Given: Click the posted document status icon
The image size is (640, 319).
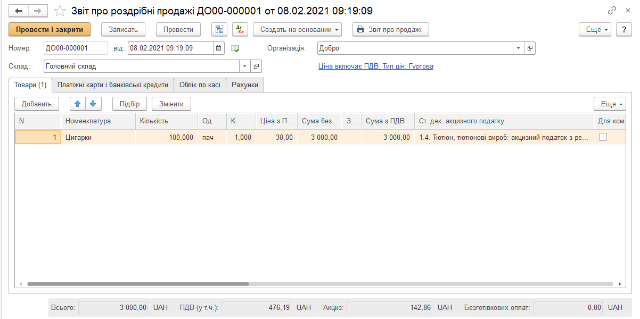Looking at the screenshot, I should pyautogui.click(x=235, y=48).
